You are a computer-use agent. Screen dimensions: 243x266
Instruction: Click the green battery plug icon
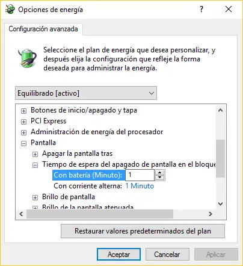[x=28, y=58]
